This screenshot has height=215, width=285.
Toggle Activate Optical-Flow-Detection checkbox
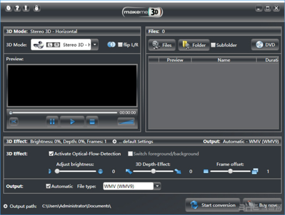pos(51,154)
